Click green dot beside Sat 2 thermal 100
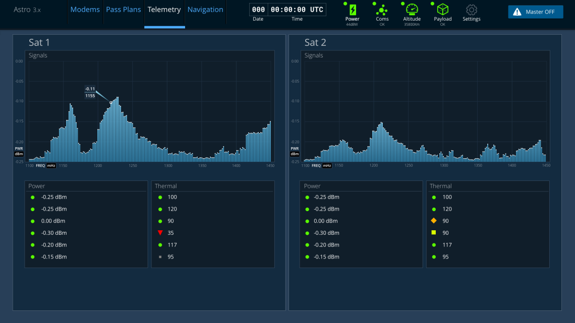The height and width of the screenshot is (323, 575). tap(434, 197)
